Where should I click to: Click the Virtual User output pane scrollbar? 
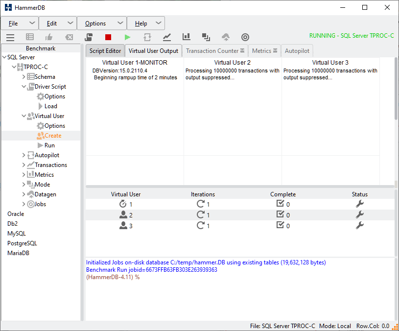click(x=396, y=88)
